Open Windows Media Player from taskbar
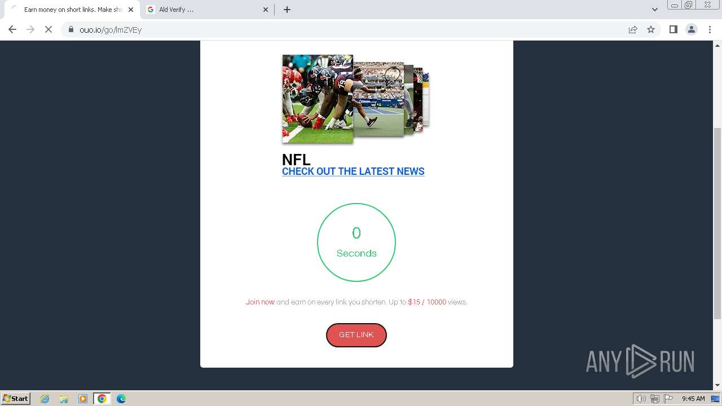Viewport: 722px width, 406px height. pos(83,399)
